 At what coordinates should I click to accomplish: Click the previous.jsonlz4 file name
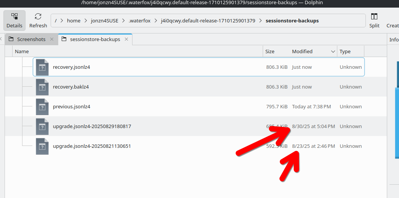tap(72, 107)
